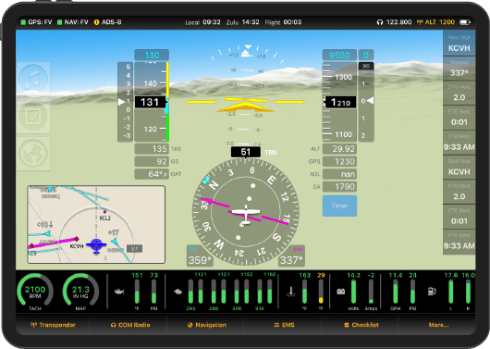Tap the GPS: FV status indicator
The image size is (490, 349).
tap(36, 22)
